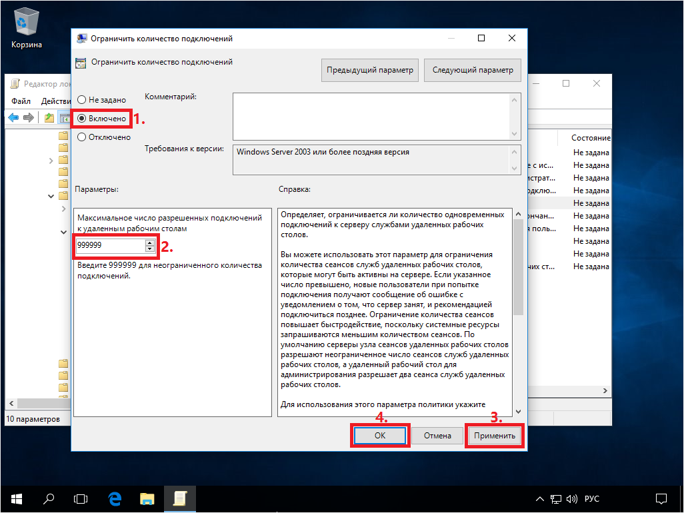This screenshot has height=513, width=684.
Task: Click the Back arrow in Group Policy Editor
Action: (13, 118)
